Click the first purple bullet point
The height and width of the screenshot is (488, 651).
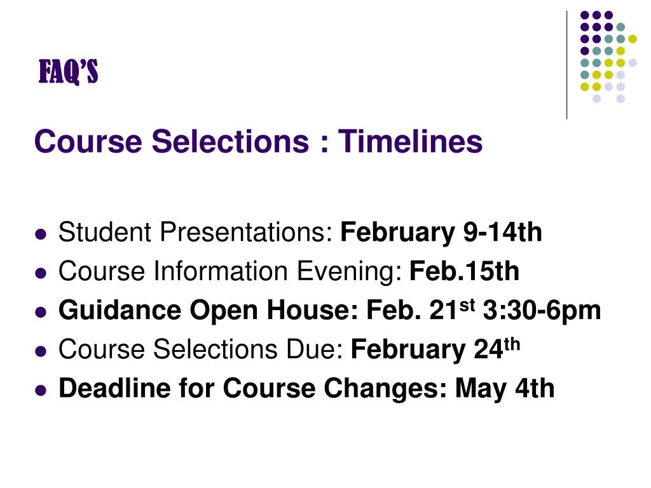point(41,234)
